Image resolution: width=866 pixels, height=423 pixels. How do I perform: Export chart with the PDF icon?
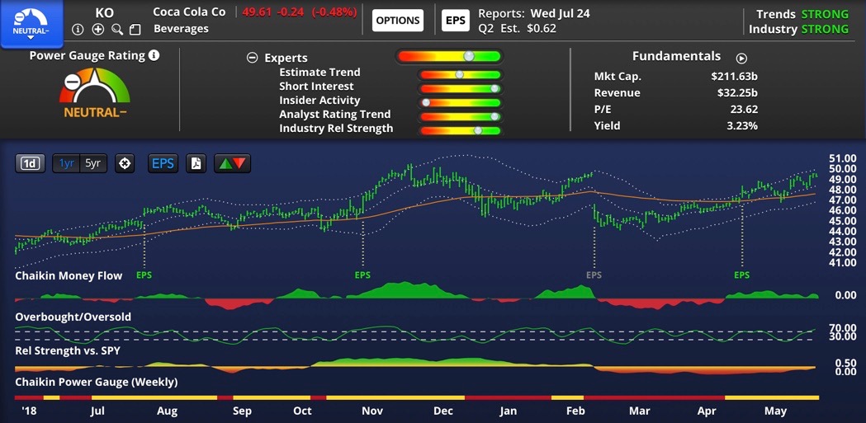tap(196, 163)
